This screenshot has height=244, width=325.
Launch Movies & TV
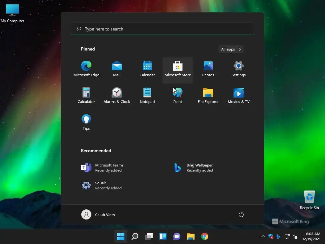point(239,96)
